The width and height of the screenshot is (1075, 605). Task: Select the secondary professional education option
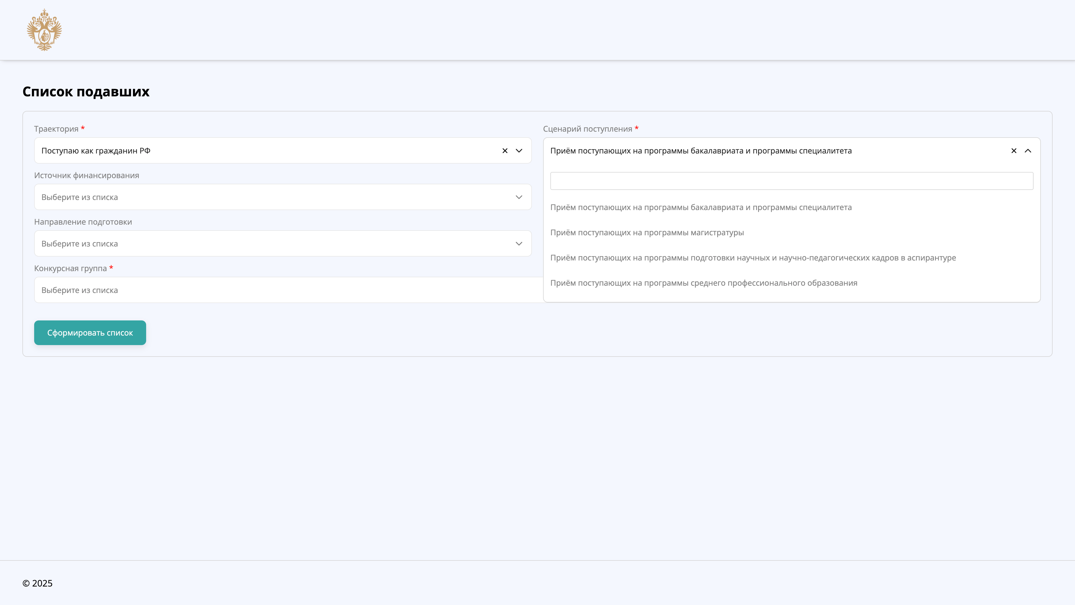[x=704, y=283]
